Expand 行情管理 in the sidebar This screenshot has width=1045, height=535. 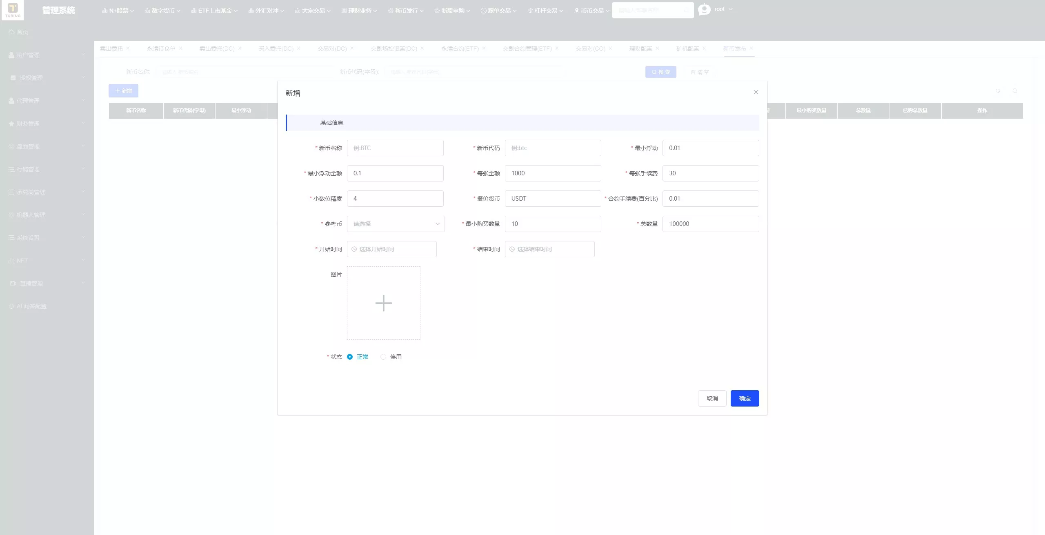[x=47, y=169]
